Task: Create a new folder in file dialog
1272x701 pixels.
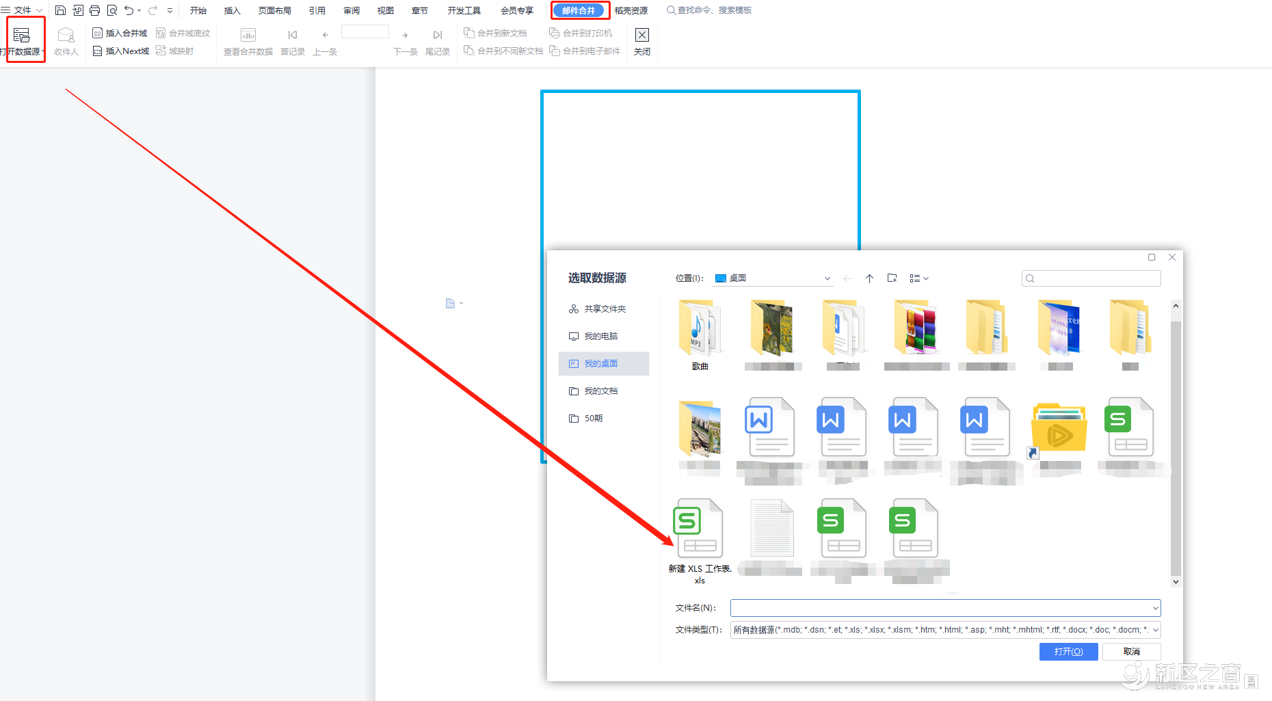Action: pos(892,278)
